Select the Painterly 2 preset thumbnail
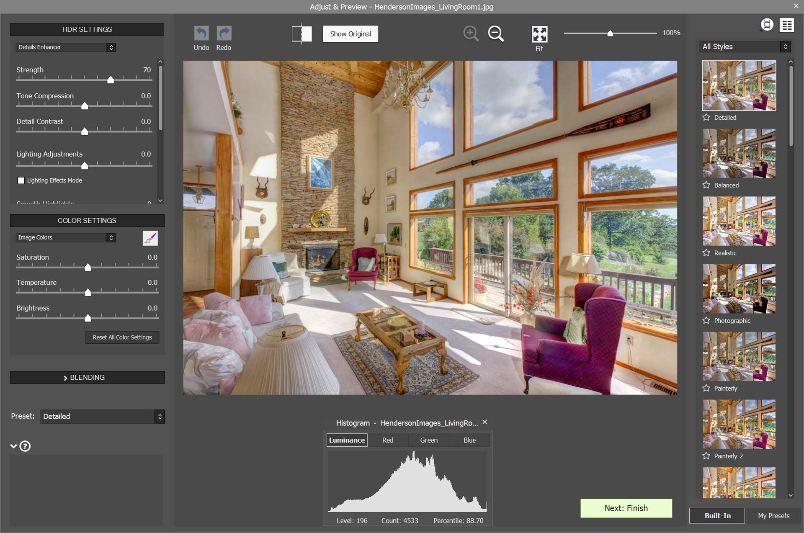 pos(739,424)
